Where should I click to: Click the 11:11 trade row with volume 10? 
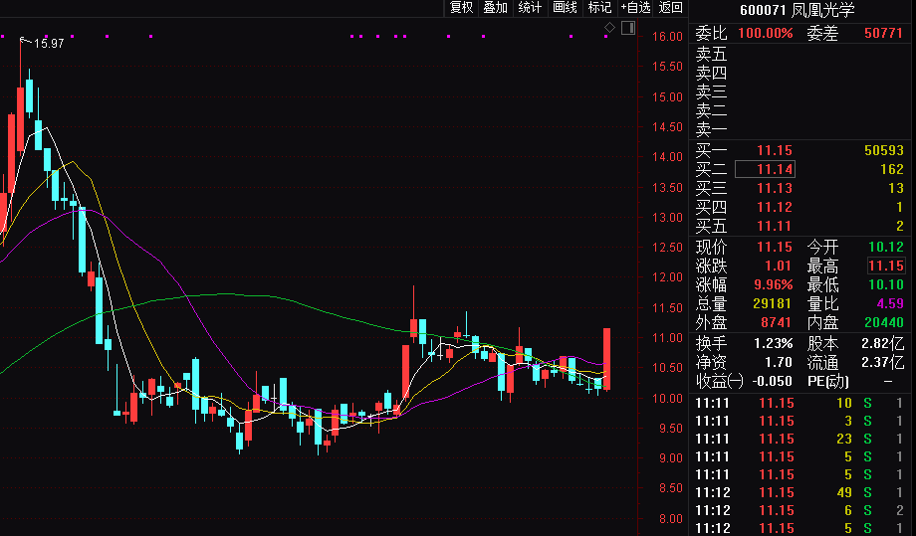(800, 403)
